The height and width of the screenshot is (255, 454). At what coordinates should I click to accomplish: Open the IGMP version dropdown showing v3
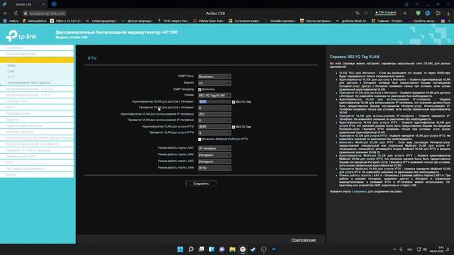click(214, 83)
